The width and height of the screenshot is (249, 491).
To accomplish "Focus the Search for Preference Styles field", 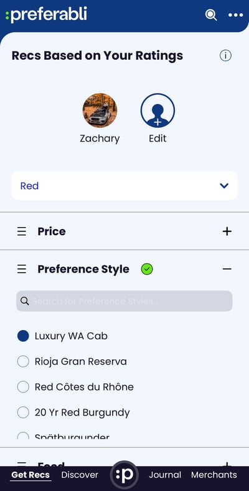I will tap(125, 301).
